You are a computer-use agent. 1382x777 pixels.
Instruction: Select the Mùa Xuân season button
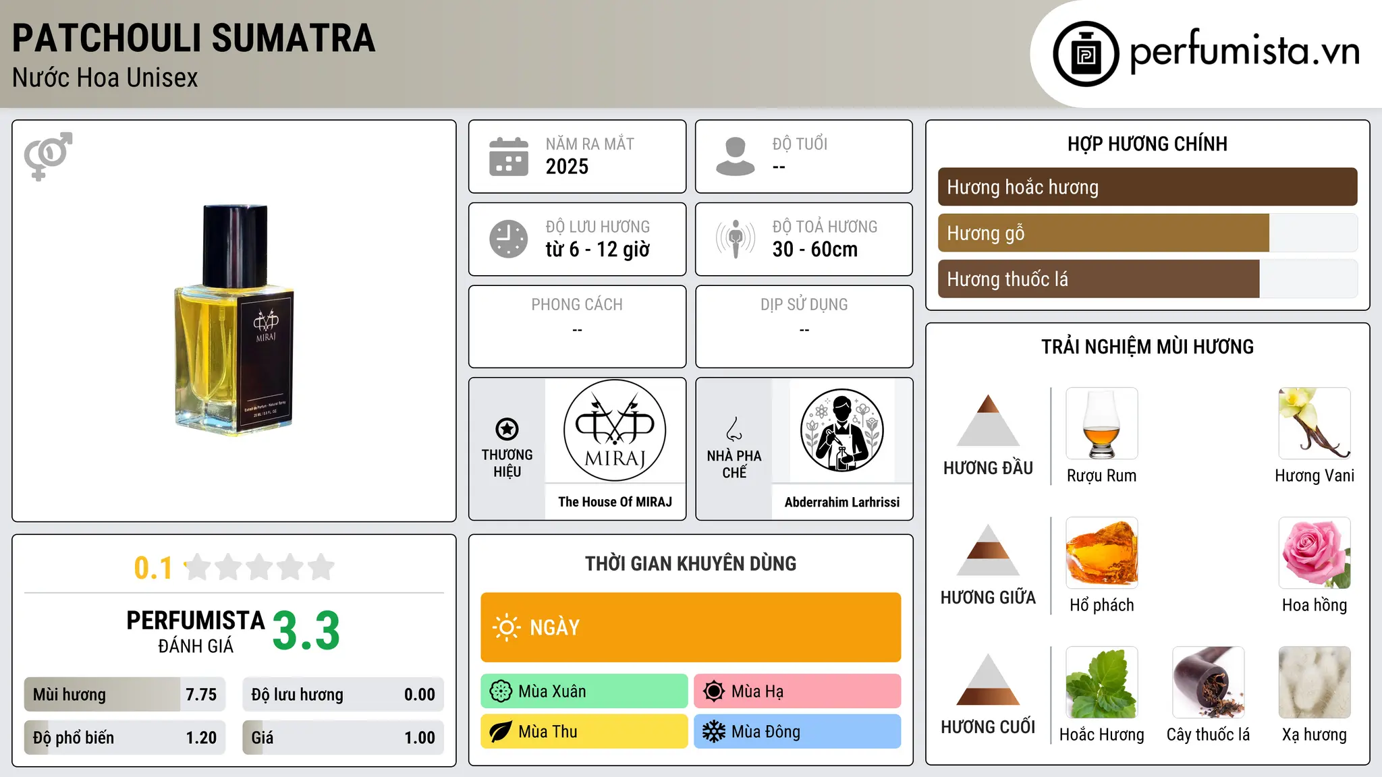(x=584, y=691)
